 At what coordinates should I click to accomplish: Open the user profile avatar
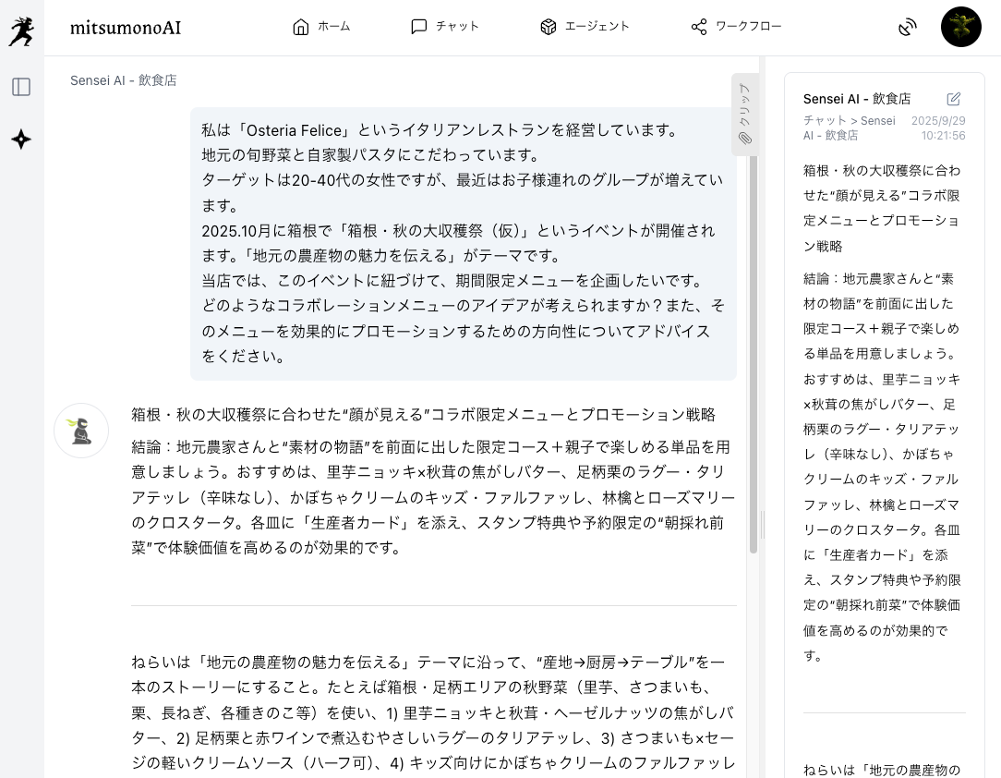960,27
